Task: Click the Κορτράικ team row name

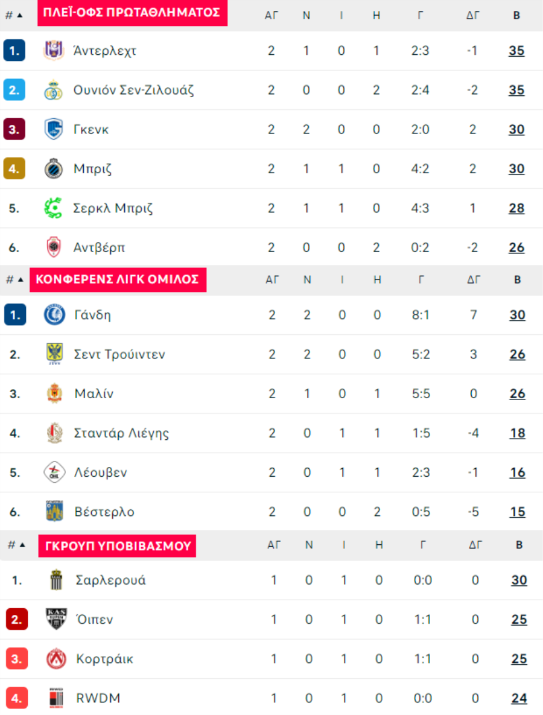Action: click(104, 658)
